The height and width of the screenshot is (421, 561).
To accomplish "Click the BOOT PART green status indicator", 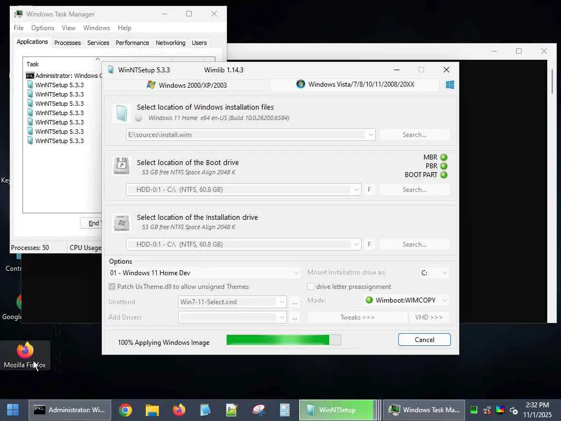I will pos(444,175).
